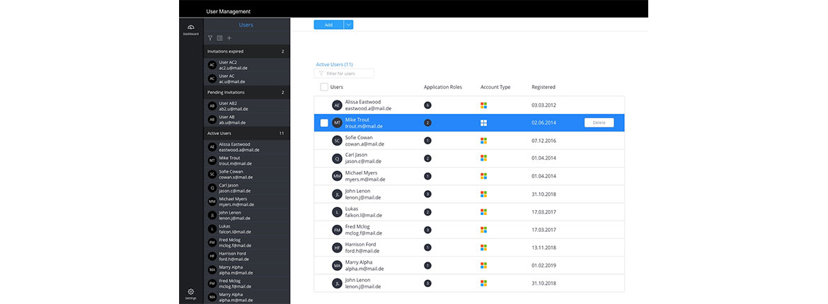Open the Dashboard from the sidebar
The width and height of the screenshot is (828, 304).
coord(190,29)
